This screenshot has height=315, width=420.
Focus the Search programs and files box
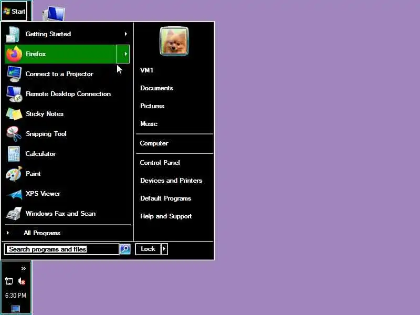(61, 249)
